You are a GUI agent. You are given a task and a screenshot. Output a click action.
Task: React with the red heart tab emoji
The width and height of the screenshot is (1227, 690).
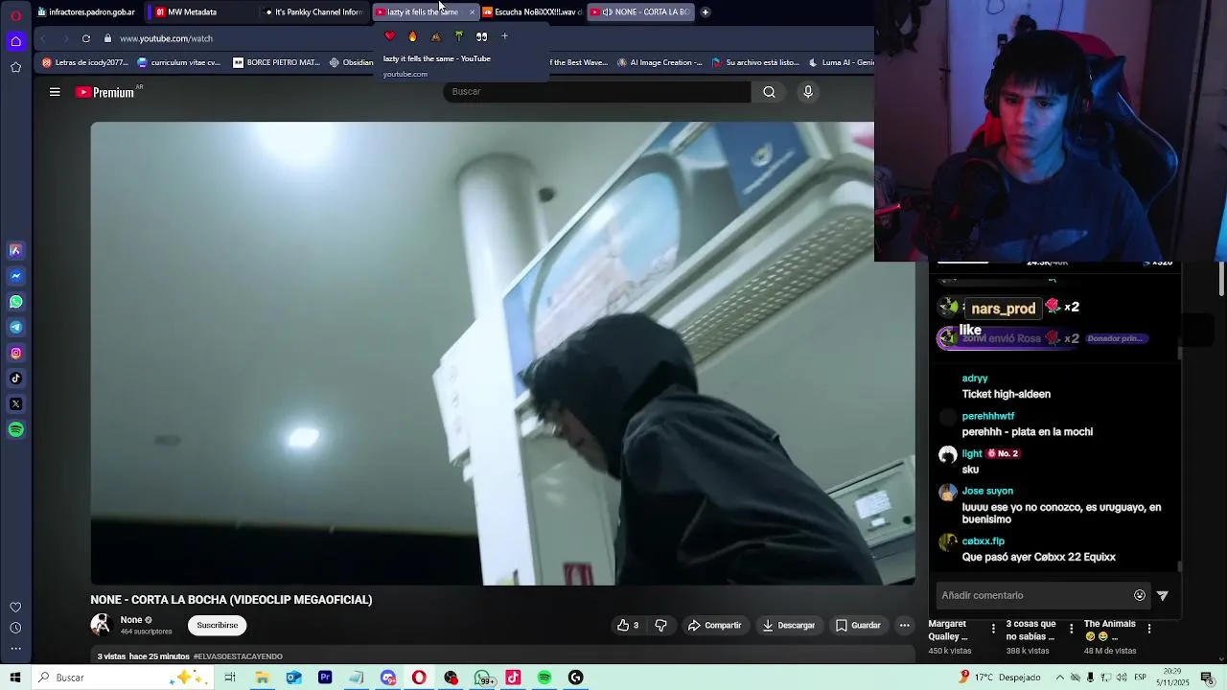[389, 36]
